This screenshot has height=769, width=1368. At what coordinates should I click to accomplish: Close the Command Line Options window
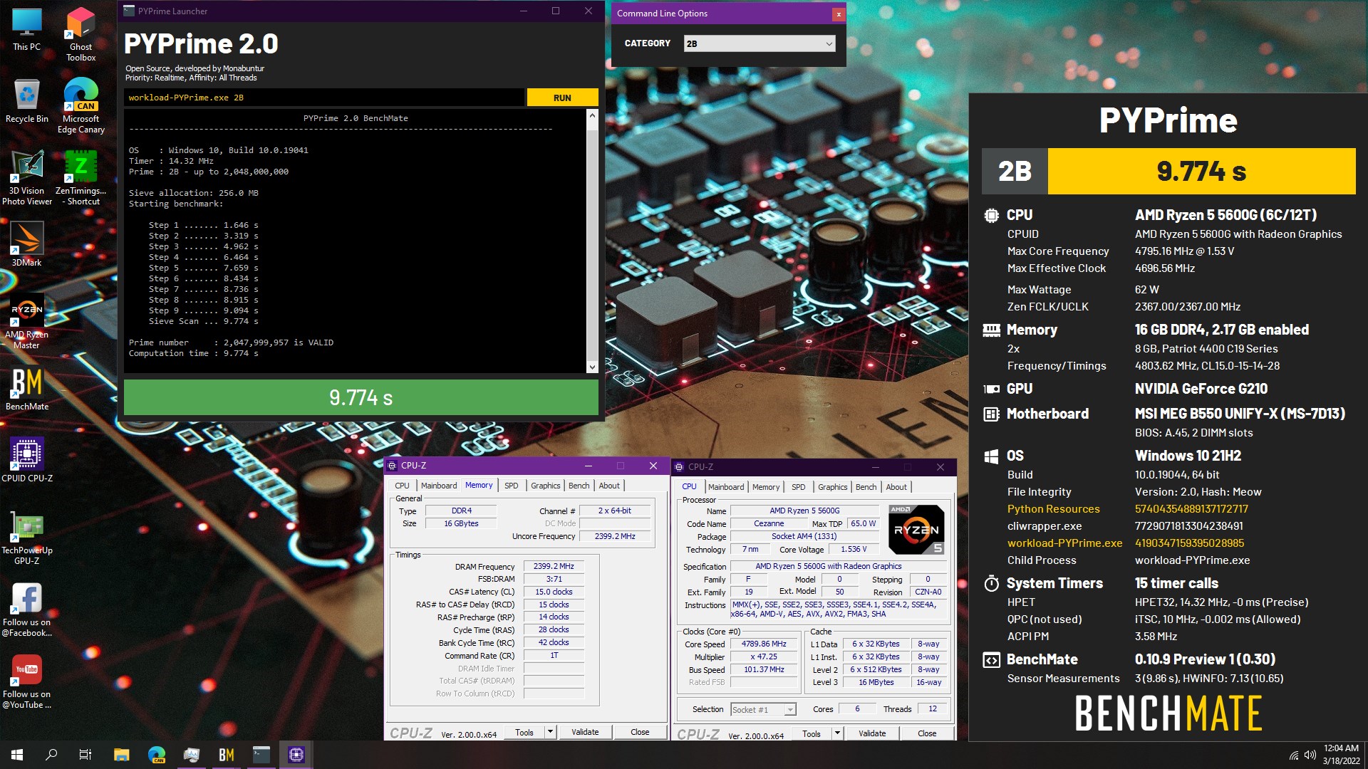tap(839, 14)
